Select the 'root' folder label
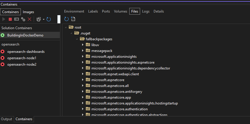Image resolution: width=250 pixels, height=124 pixels. [78, 27]
